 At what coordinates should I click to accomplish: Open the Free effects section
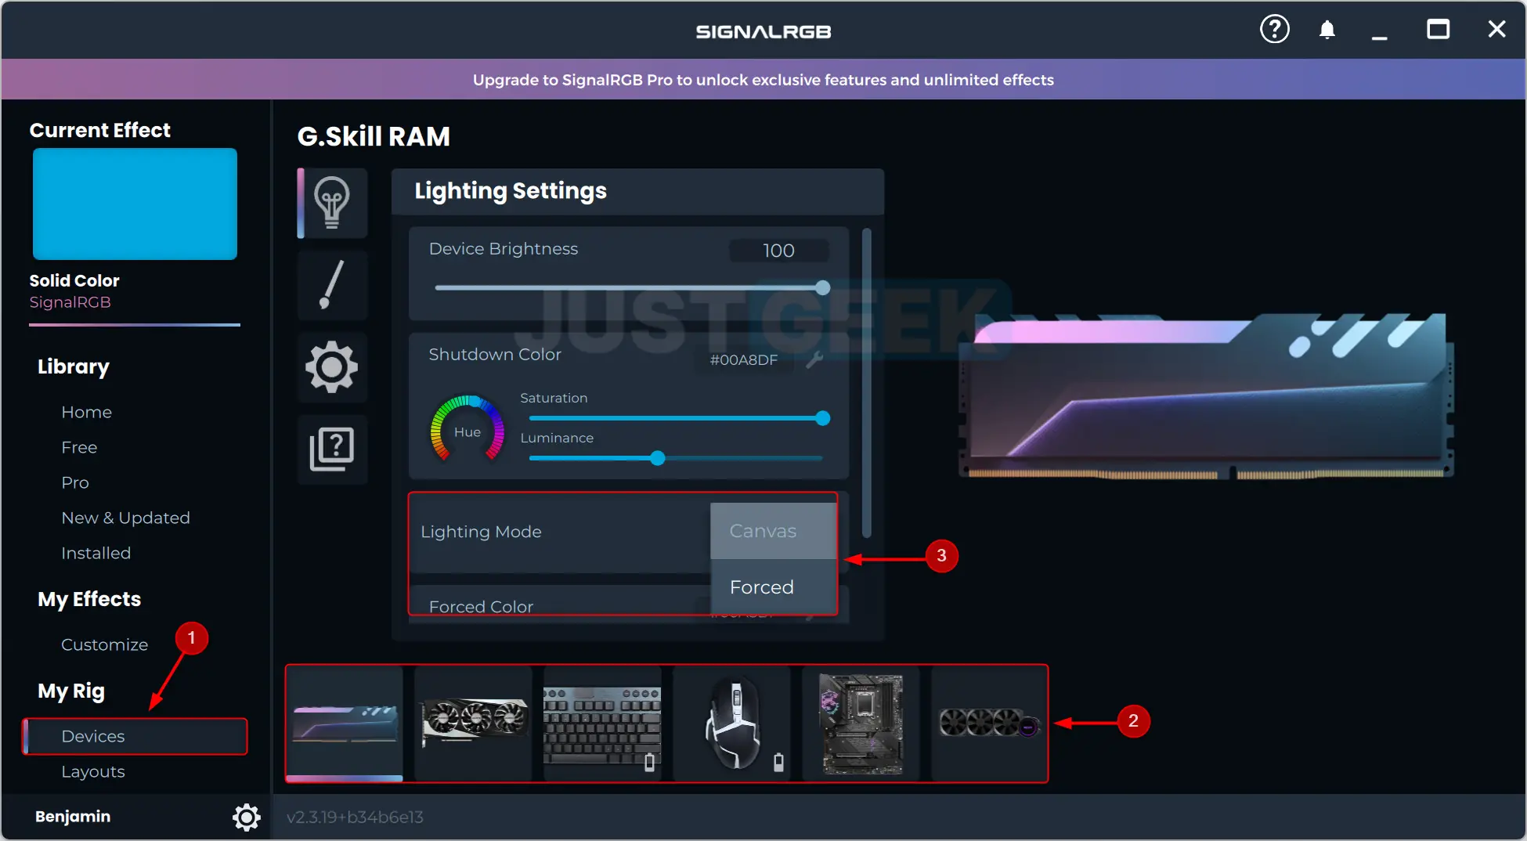coord(80,447)
